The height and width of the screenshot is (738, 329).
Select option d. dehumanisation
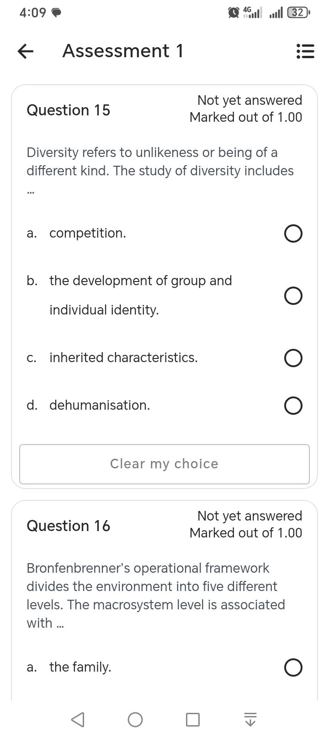[293, 406]
